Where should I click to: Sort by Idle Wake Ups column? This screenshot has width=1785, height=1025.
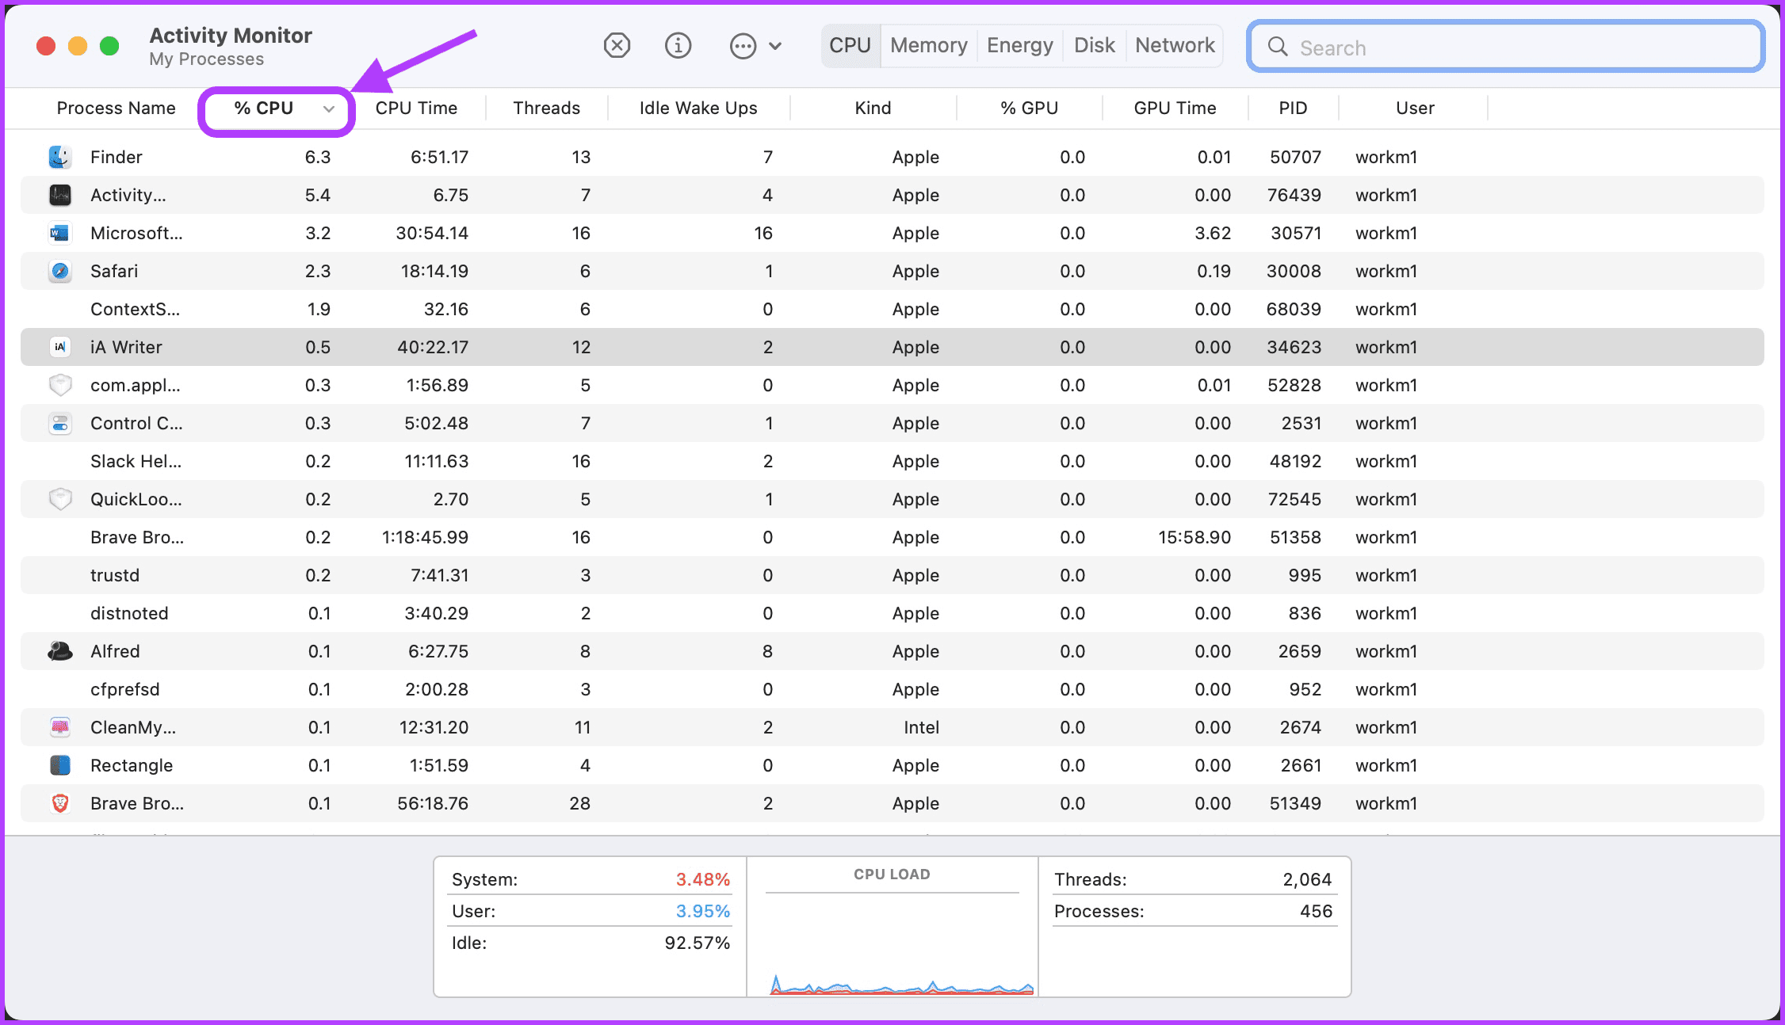coord(698,109)
